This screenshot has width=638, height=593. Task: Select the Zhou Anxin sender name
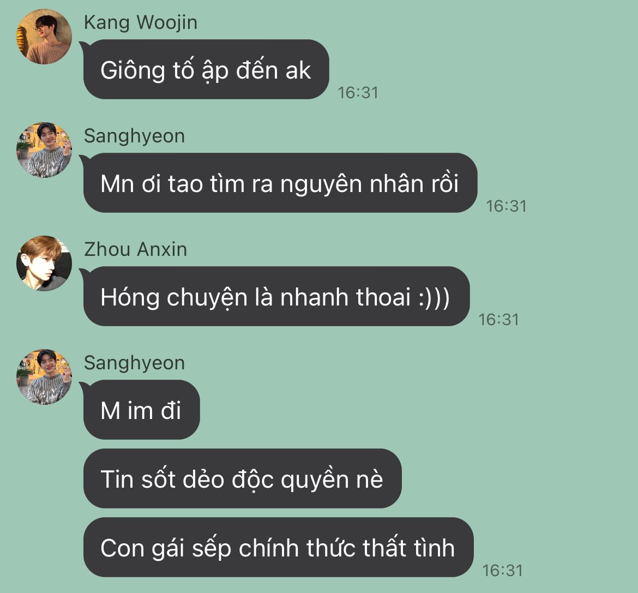pyautogui.click(x=135, y=249)
